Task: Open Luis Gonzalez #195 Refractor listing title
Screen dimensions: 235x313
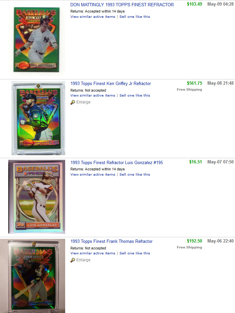Action: pos(117,162)
